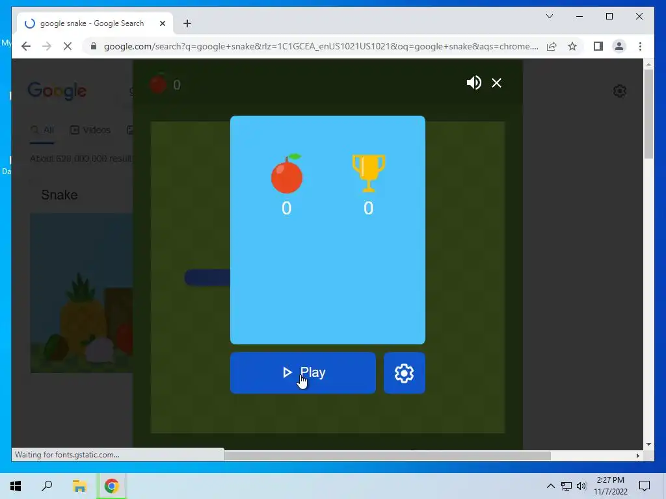Click the Snake game fruit thumbnail
The image size is (666, 499).
point(81,293)
